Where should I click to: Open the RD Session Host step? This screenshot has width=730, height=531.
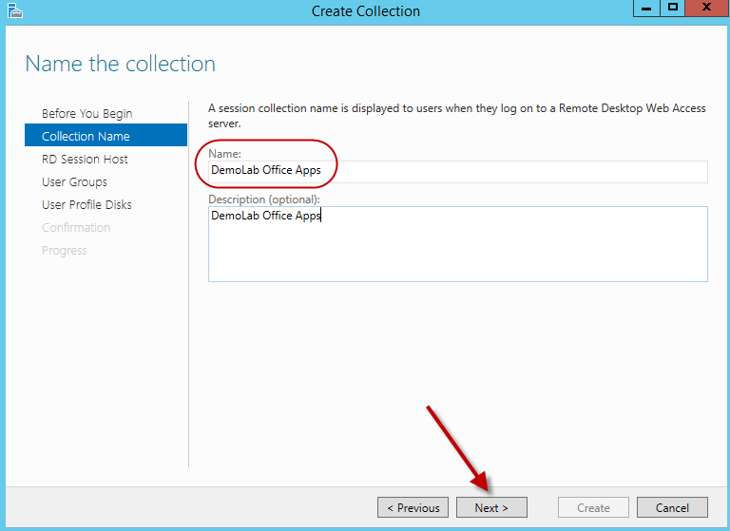[x=85, y=160]
